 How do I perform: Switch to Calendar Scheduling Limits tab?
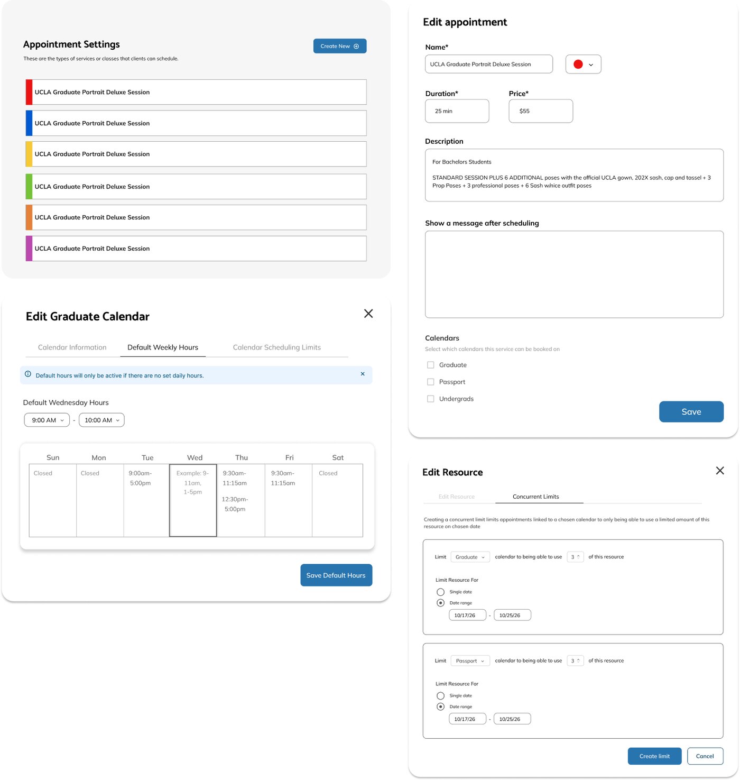(x=277, y=347)
